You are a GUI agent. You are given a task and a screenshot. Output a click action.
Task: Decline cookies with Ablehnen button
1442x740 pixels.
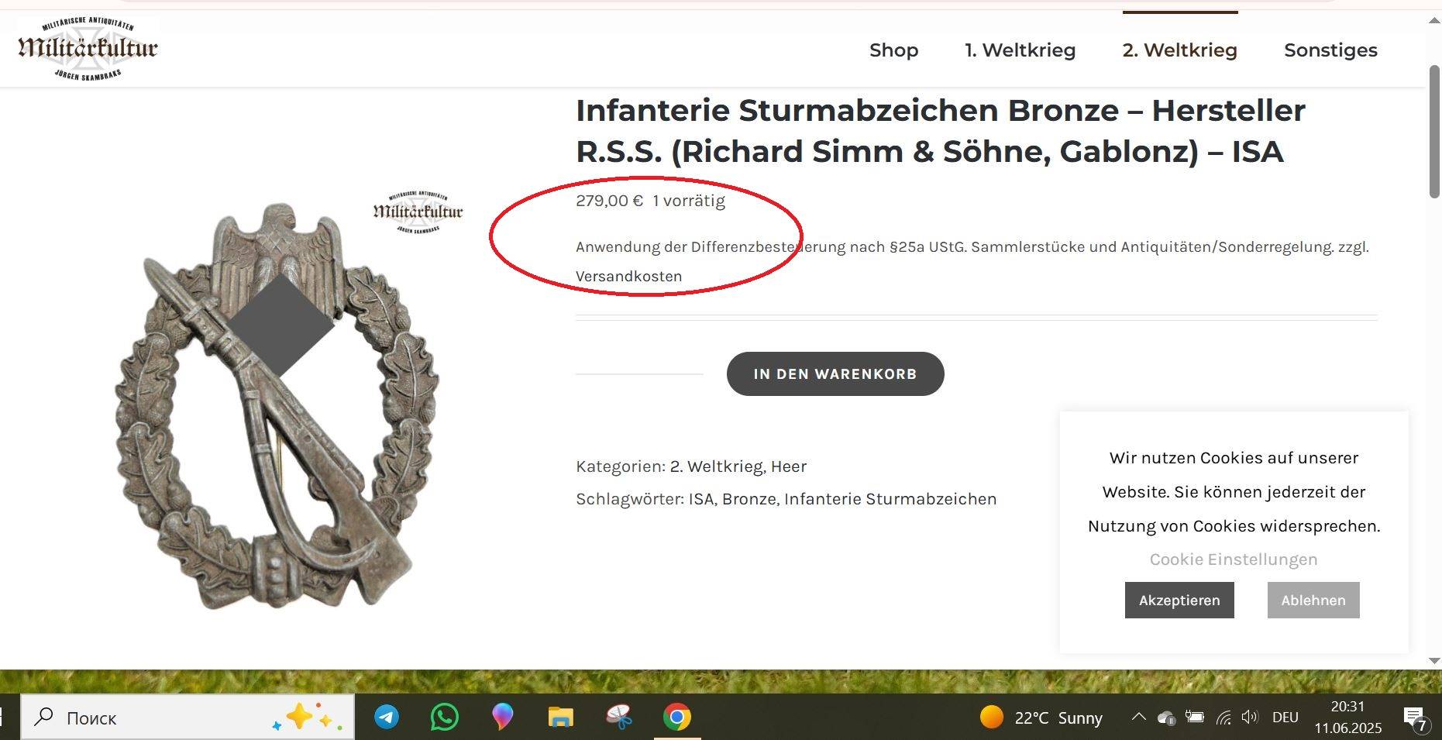pyautogui.click(x=1313, y=600)
